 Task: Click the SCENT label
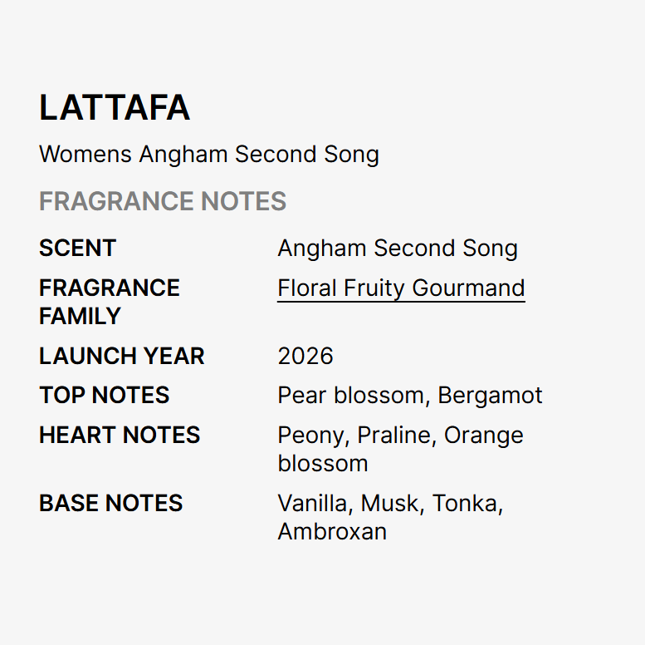click(x=77, y=248)
